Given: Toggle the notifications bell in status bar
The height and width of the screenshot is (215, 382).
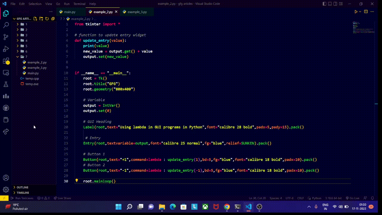Looking at the screenshot, I should 372,198.
